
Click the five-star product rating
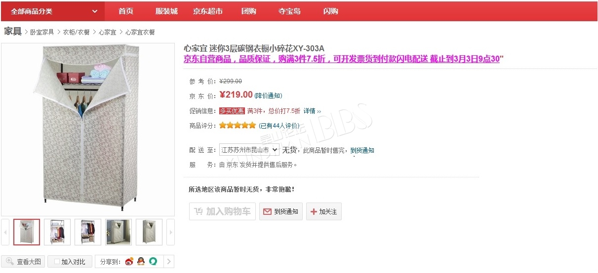pos(238,126)
